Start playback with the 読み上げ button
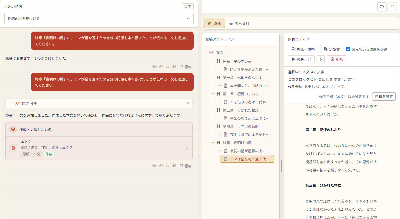The height and width of the screenshot is (219, 400). [301, 59]
